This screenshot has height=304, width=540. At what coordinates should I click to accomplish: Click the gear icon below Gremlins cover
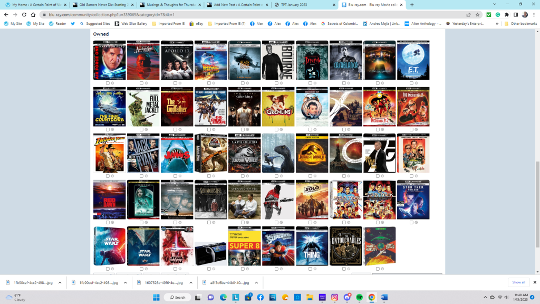[x=281, y=129]
